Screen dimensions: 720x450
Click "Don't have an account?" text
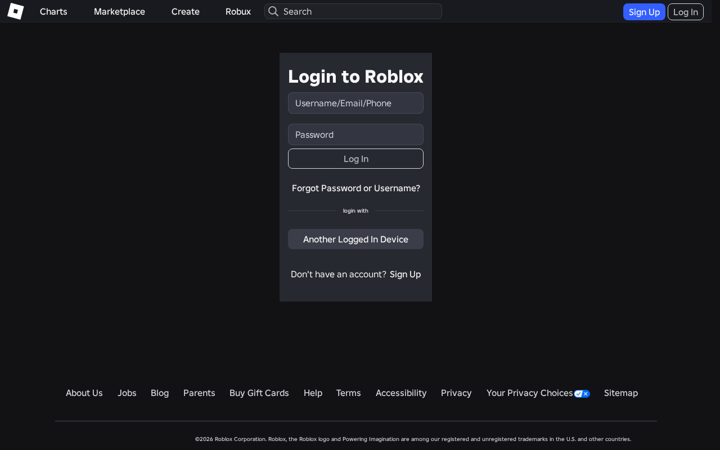tap(339, 274)
